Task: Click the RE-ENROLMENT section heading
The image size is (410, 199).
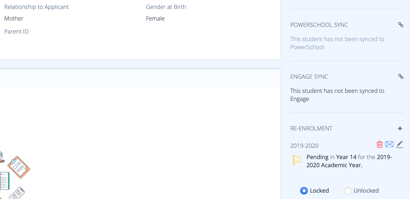Action: (311, 128)
